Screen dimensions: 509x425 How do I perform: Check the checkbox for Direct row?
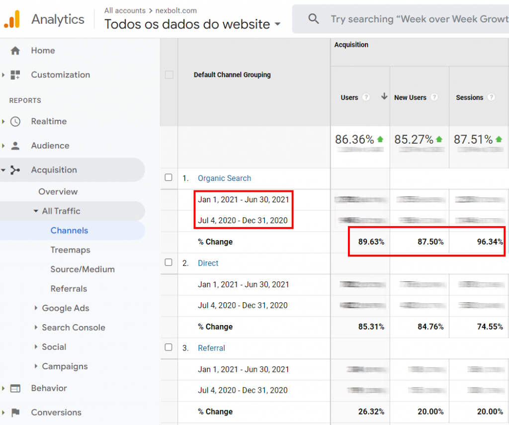pyautogui.click(x=169, y=262)
